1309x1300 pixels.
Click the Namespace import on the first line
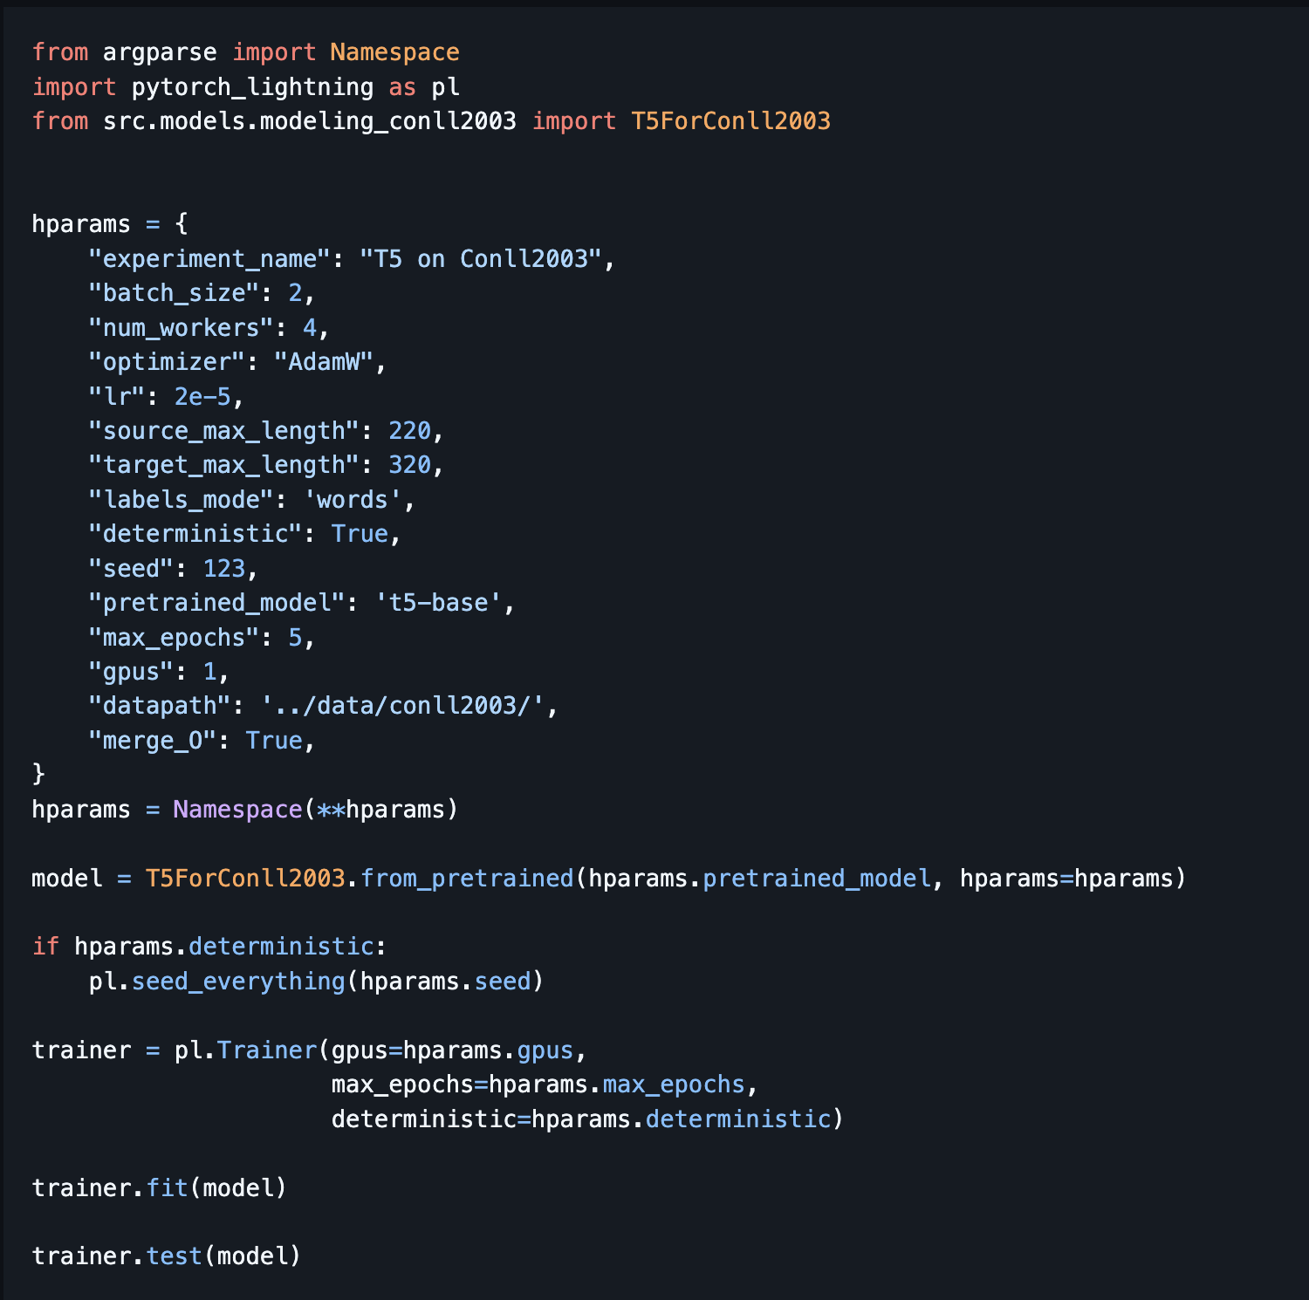click(x=394, y=52)
